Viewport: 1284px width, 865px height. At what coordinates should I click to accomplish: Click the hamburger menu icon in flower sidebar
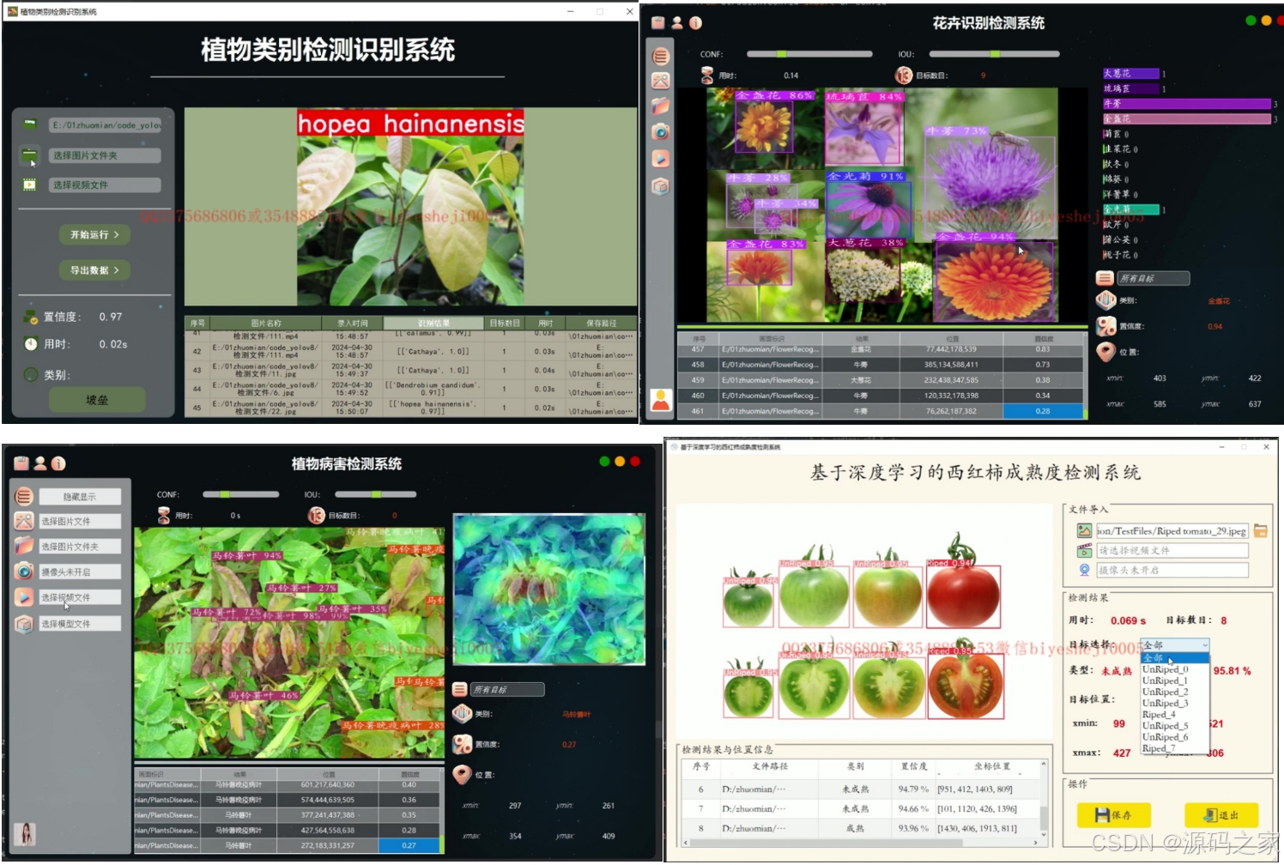[x=661, y=57]
